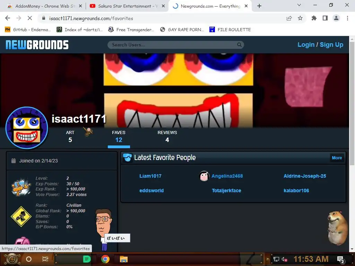The height and width of the screenshot is (266, 355).
Task: Open the GitHub - Enderma bookmark
Action: click(x=27, y=30)
